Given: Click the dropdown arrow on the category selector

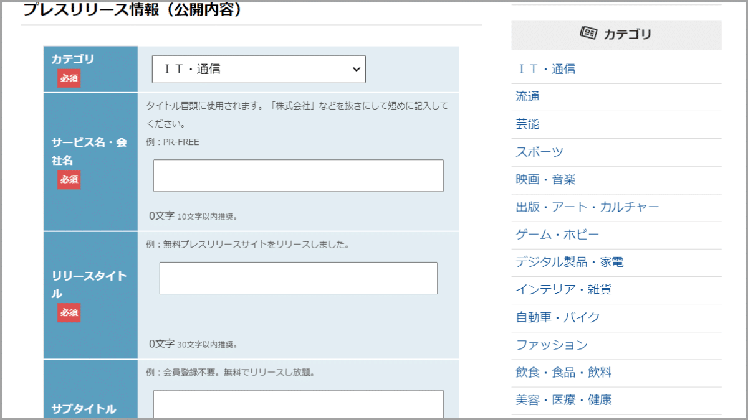Looking at the screenshot, I should (x=355, y=68).
